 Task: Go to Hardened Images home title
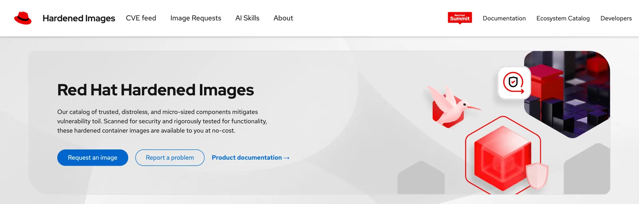pos(79,18)
